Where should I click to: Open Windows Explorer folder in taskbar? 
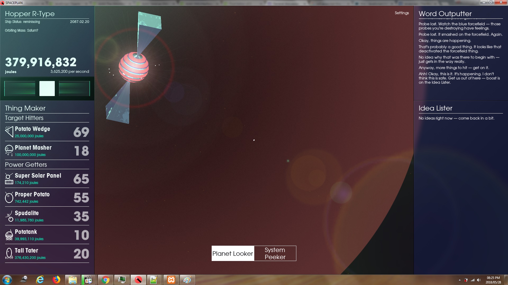[72, 280]
